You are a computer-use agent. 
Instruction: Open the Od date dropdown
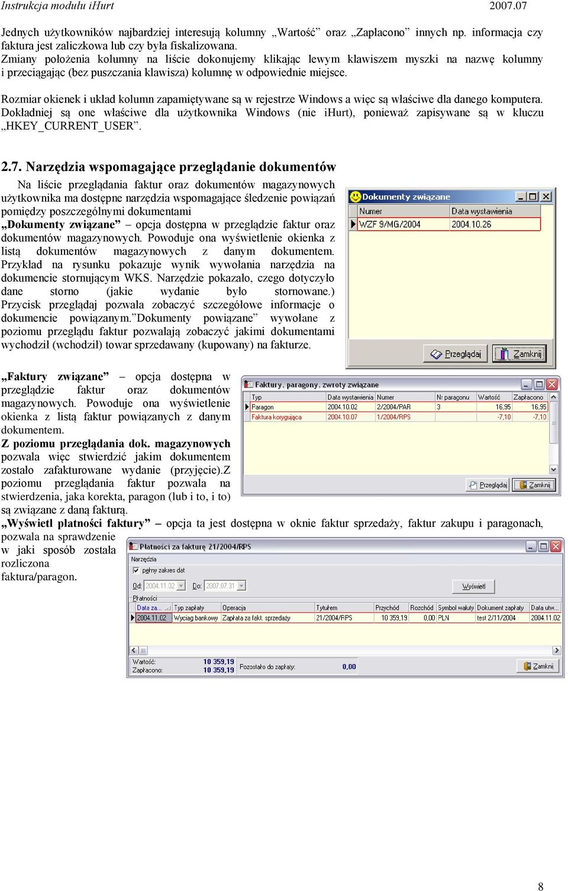[181, 586]
